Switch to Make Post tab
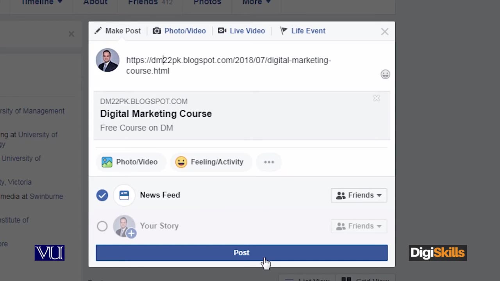 point(118,31)
